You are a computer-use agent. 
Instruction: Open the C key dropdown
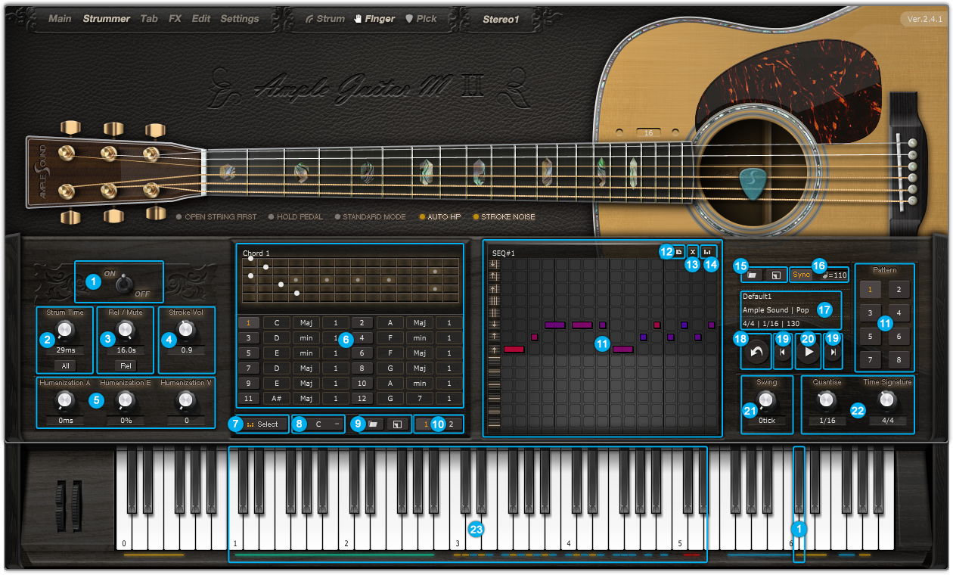pos(324,424)
